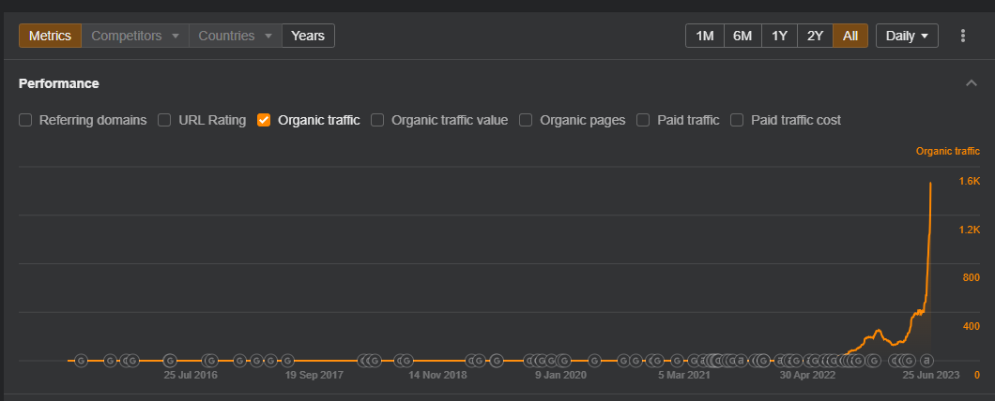995x401 pixels.
Task: Enable the Paid traffic checkbox
Action: (x=643, y=120)
